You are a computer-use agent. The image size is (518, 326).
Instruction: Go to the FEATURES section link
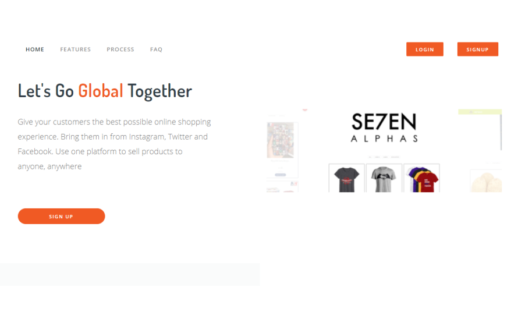pos(75,49)
